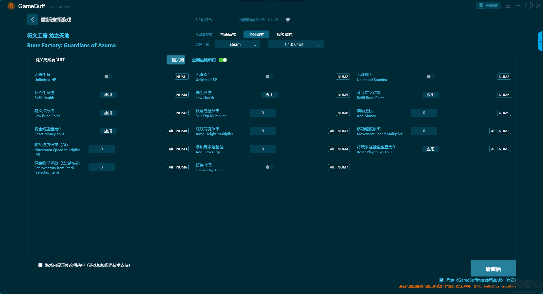Screen dimensions: 543x294
Task: Open the hamburger menu in title bar
Action: [508, 6]
